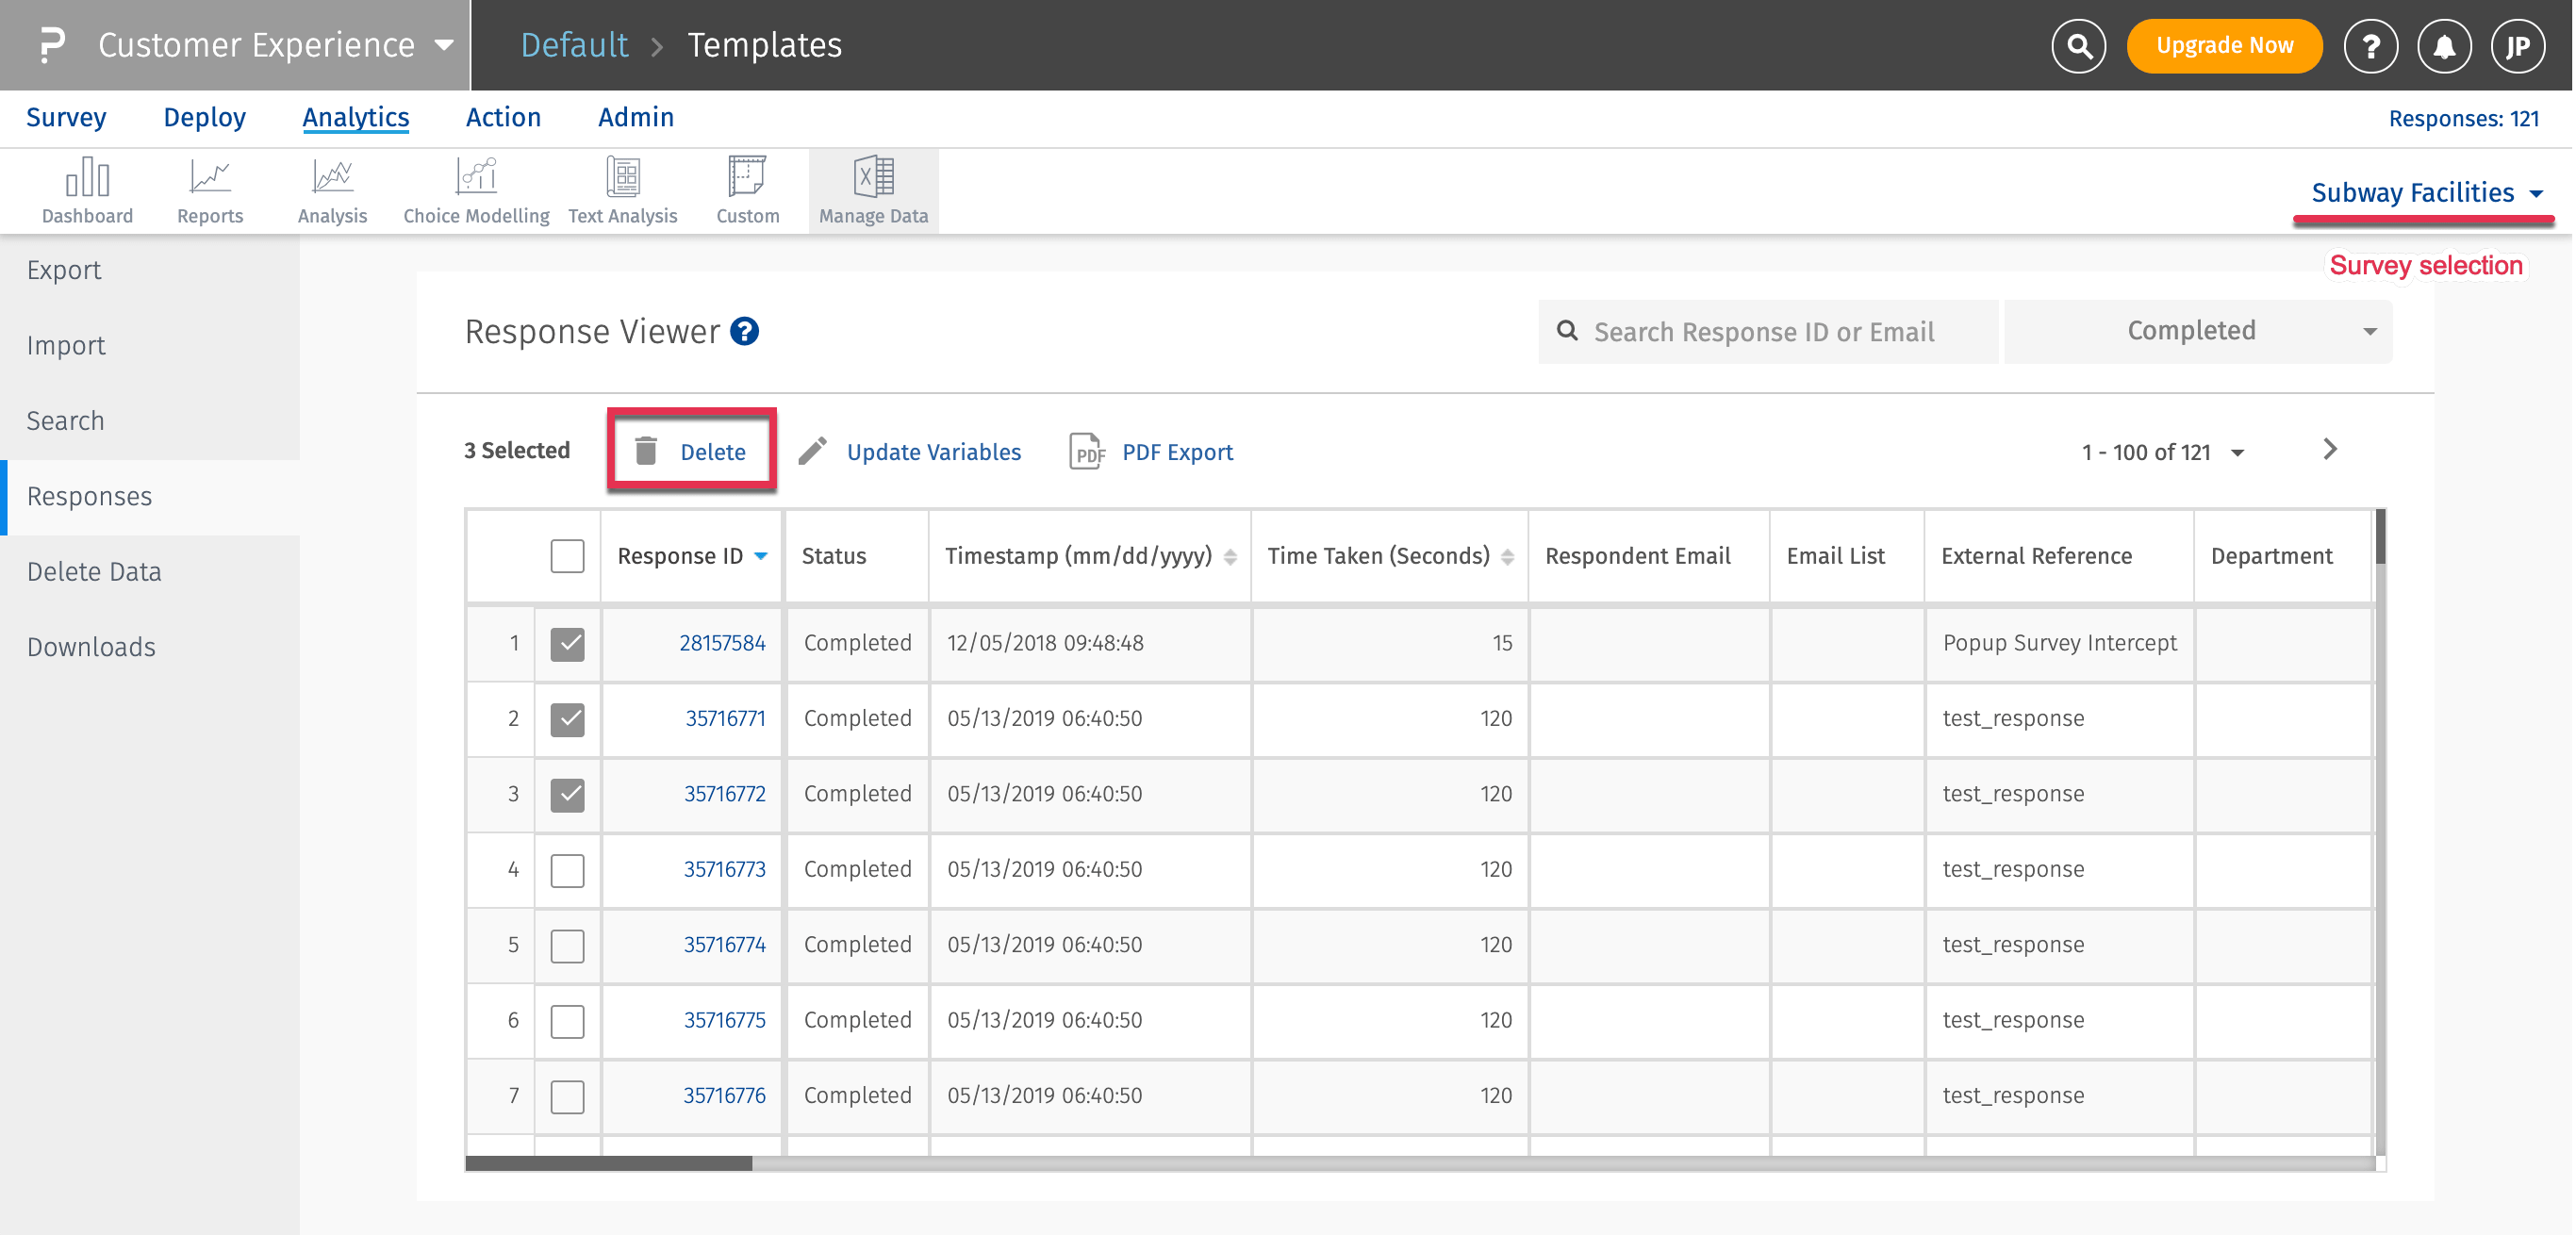Check the checkbox for response 35716773
This screenshot has height=1235, width=2576.
pos(567,870)
